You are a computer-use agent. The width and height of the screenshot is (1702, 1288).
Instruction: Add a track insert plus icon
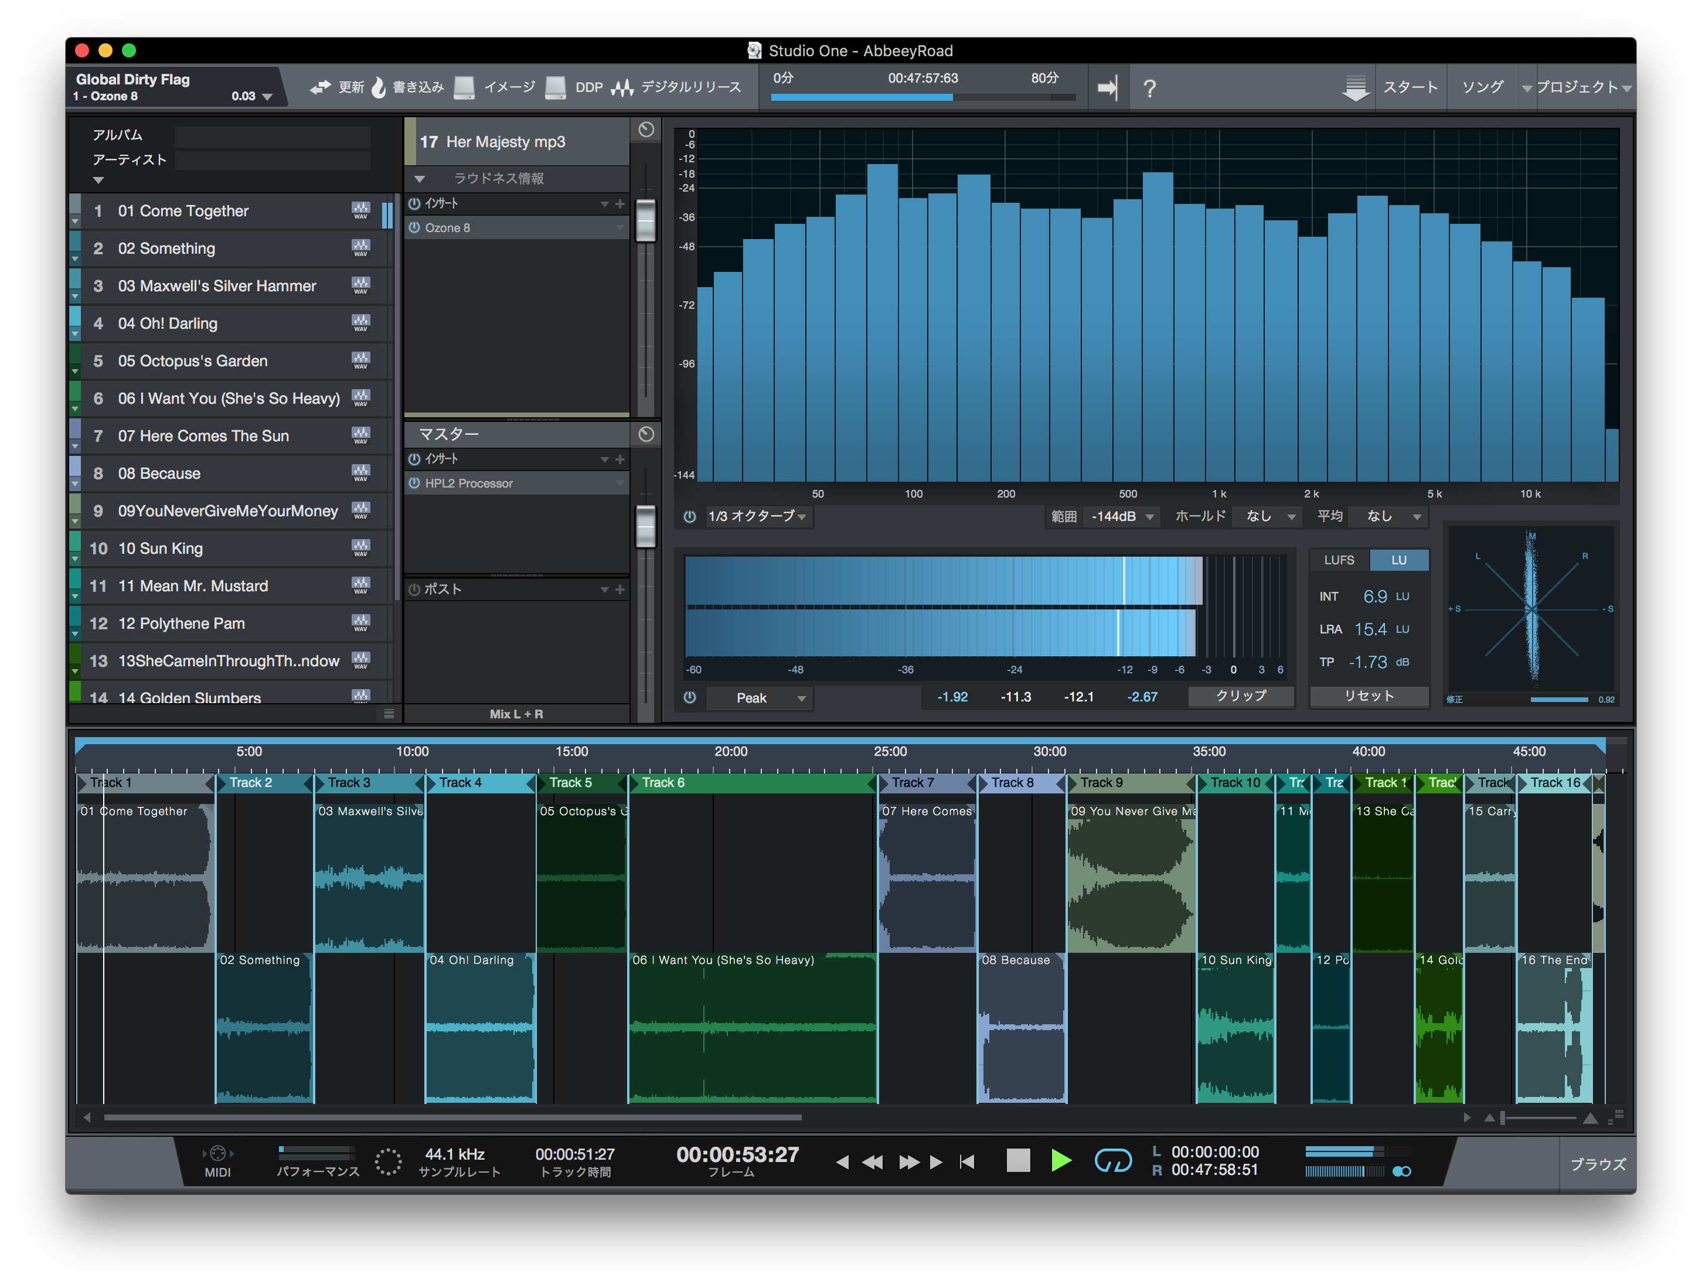click(x=620, y=204)
